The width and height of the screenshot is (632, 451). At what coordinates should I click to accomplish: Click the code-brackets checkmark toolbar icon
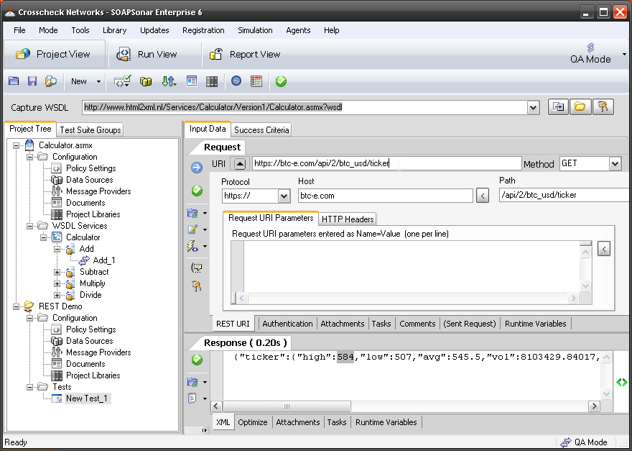[123, 81]
